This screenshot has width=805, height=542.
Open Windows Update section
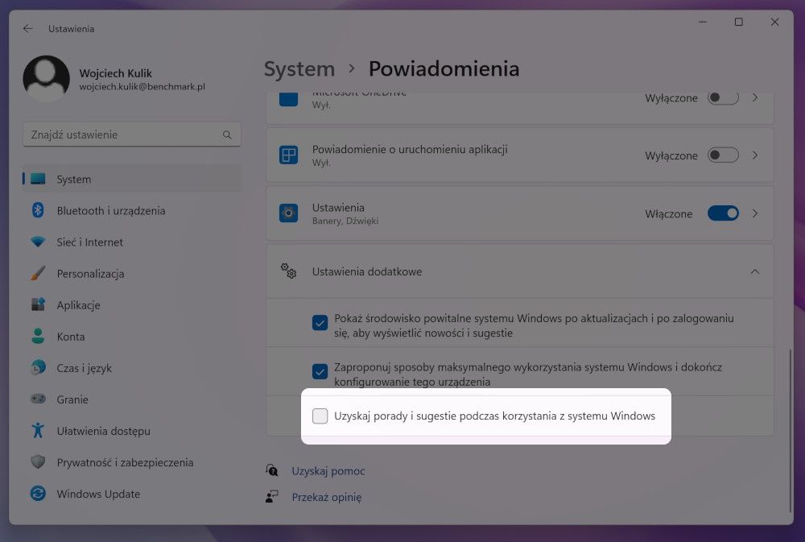click(132, 493)
